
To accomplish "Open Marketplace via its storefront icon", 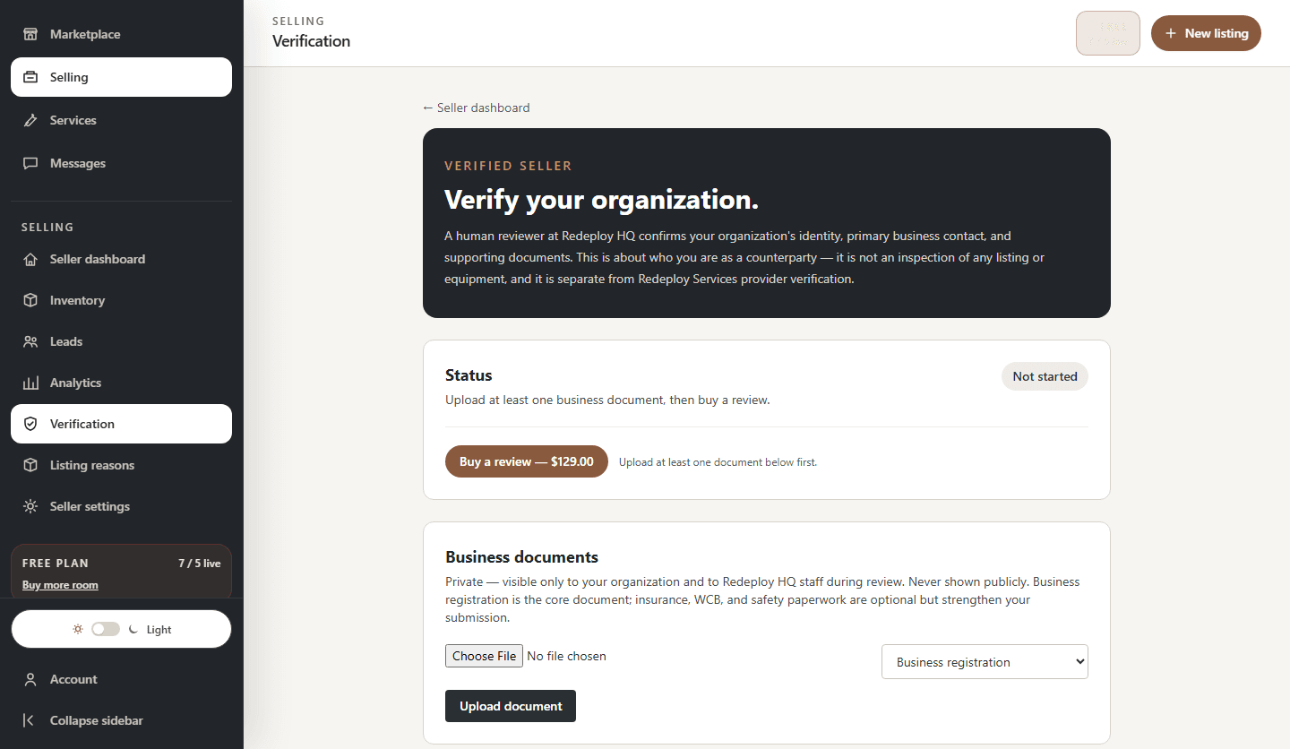I will 30,34.
